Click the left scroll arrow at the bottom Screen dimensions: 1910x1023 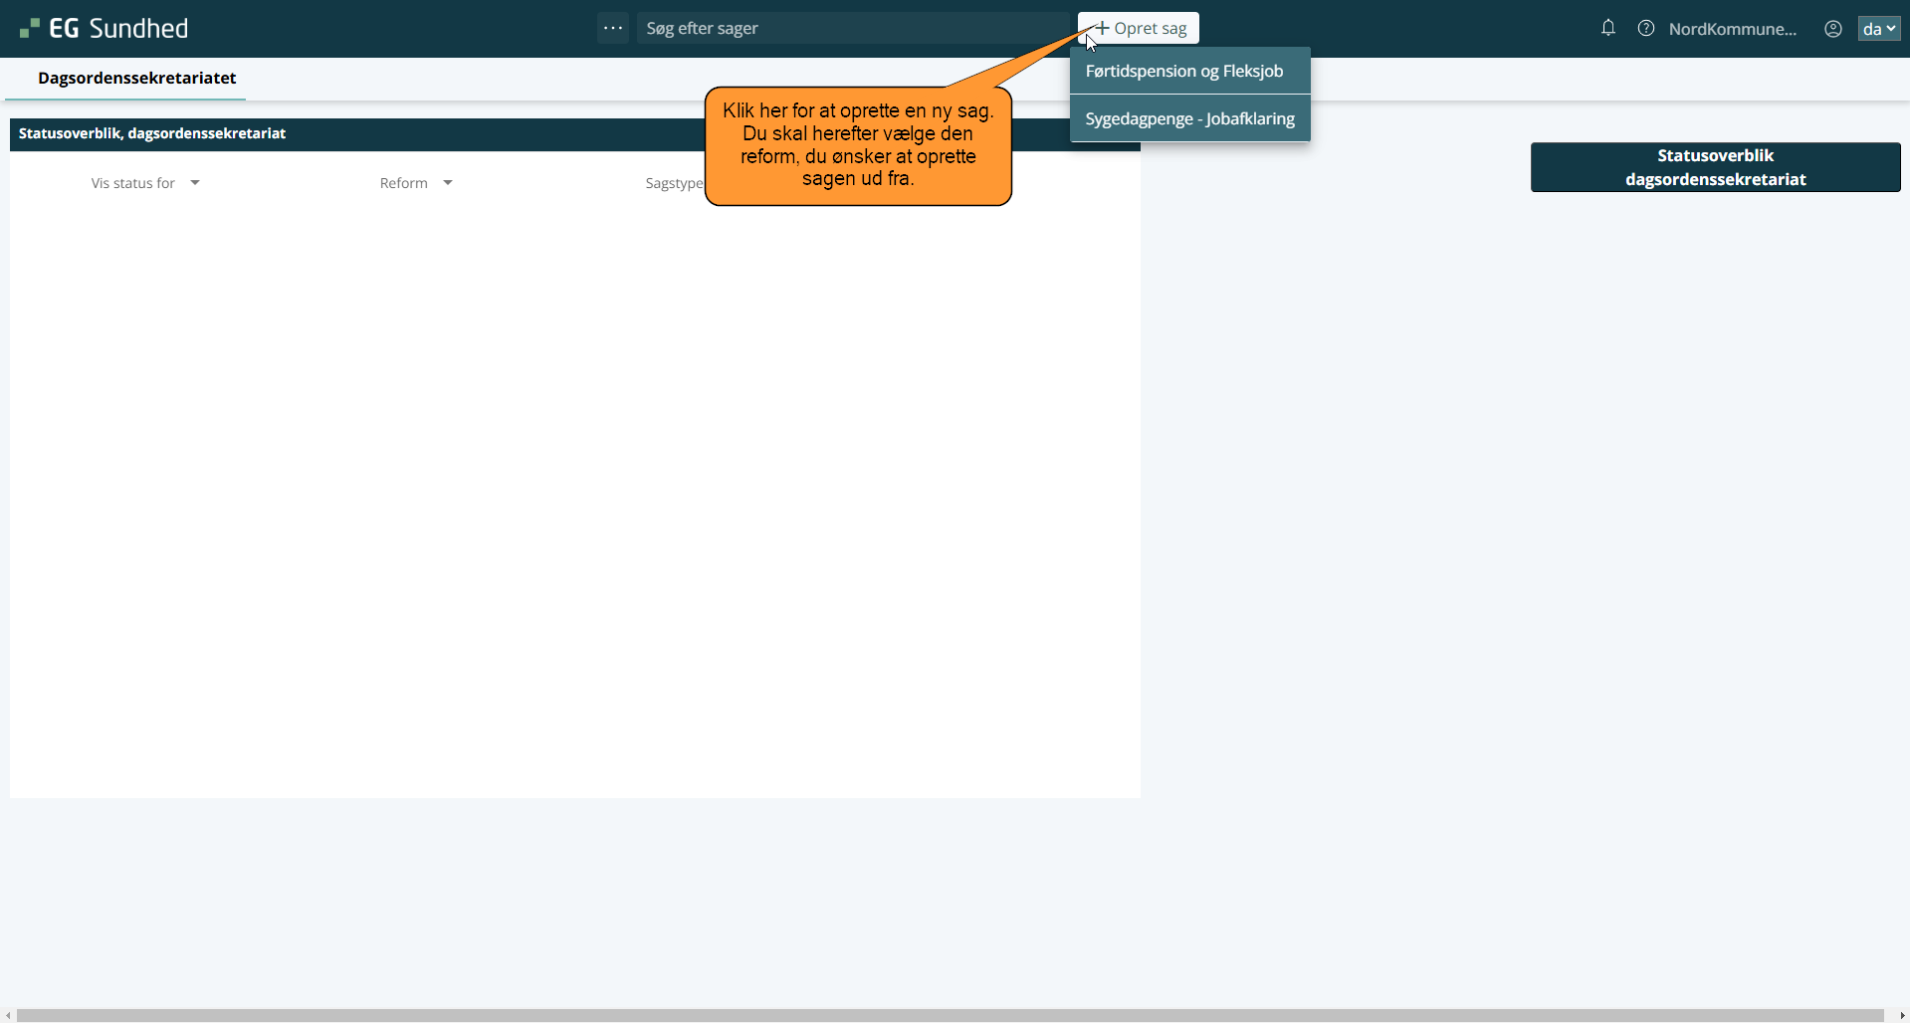(8, 1015)
